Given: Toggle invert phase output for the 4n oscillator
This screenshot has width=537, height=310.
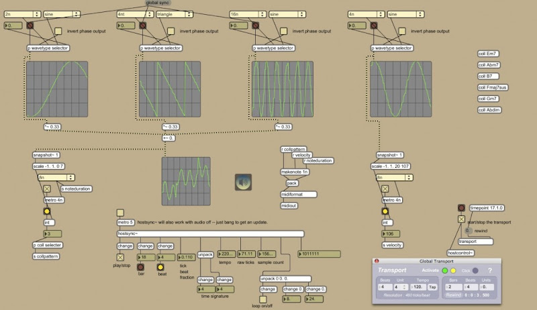Looking at the screenshot, I should [x=402, y=31].
